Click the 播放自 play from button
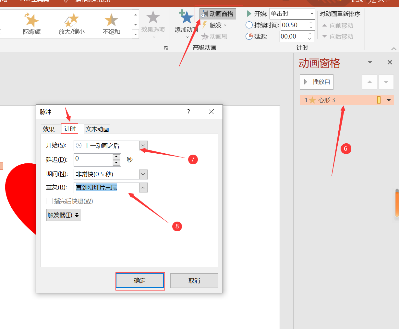Screen dimensions: 399x329 (x=317, y=82)
